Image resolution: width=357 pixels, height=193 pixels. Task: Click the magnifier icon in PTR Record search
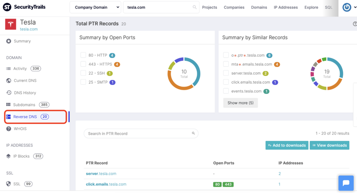coord(193,134)
